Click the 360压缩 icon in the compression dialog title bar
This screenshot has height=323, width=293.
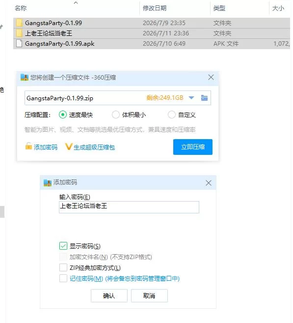coord(25,78)
